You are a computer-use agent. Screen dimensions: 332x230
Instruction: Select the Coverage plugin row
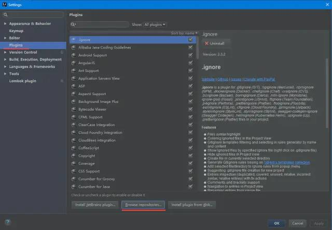click(133, 163)
